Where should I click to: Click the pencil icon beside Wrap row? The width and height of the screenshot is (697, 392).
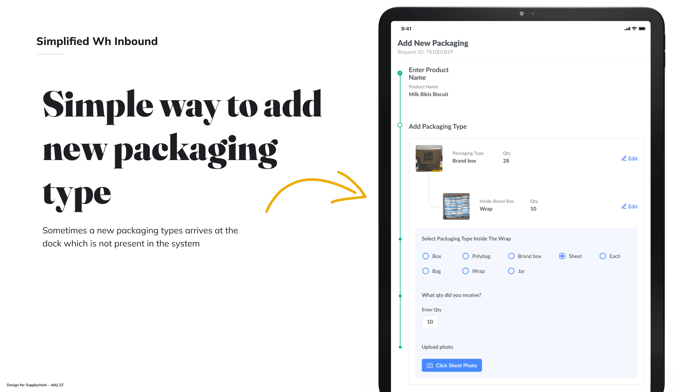pyautogui.click(x=624, y=207)
